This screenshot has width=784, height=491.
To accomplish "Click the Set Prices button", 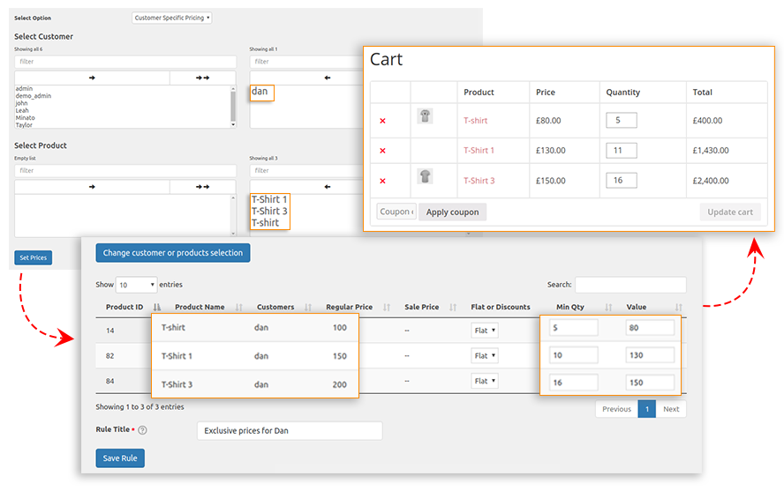I will [x=33, y=258].
